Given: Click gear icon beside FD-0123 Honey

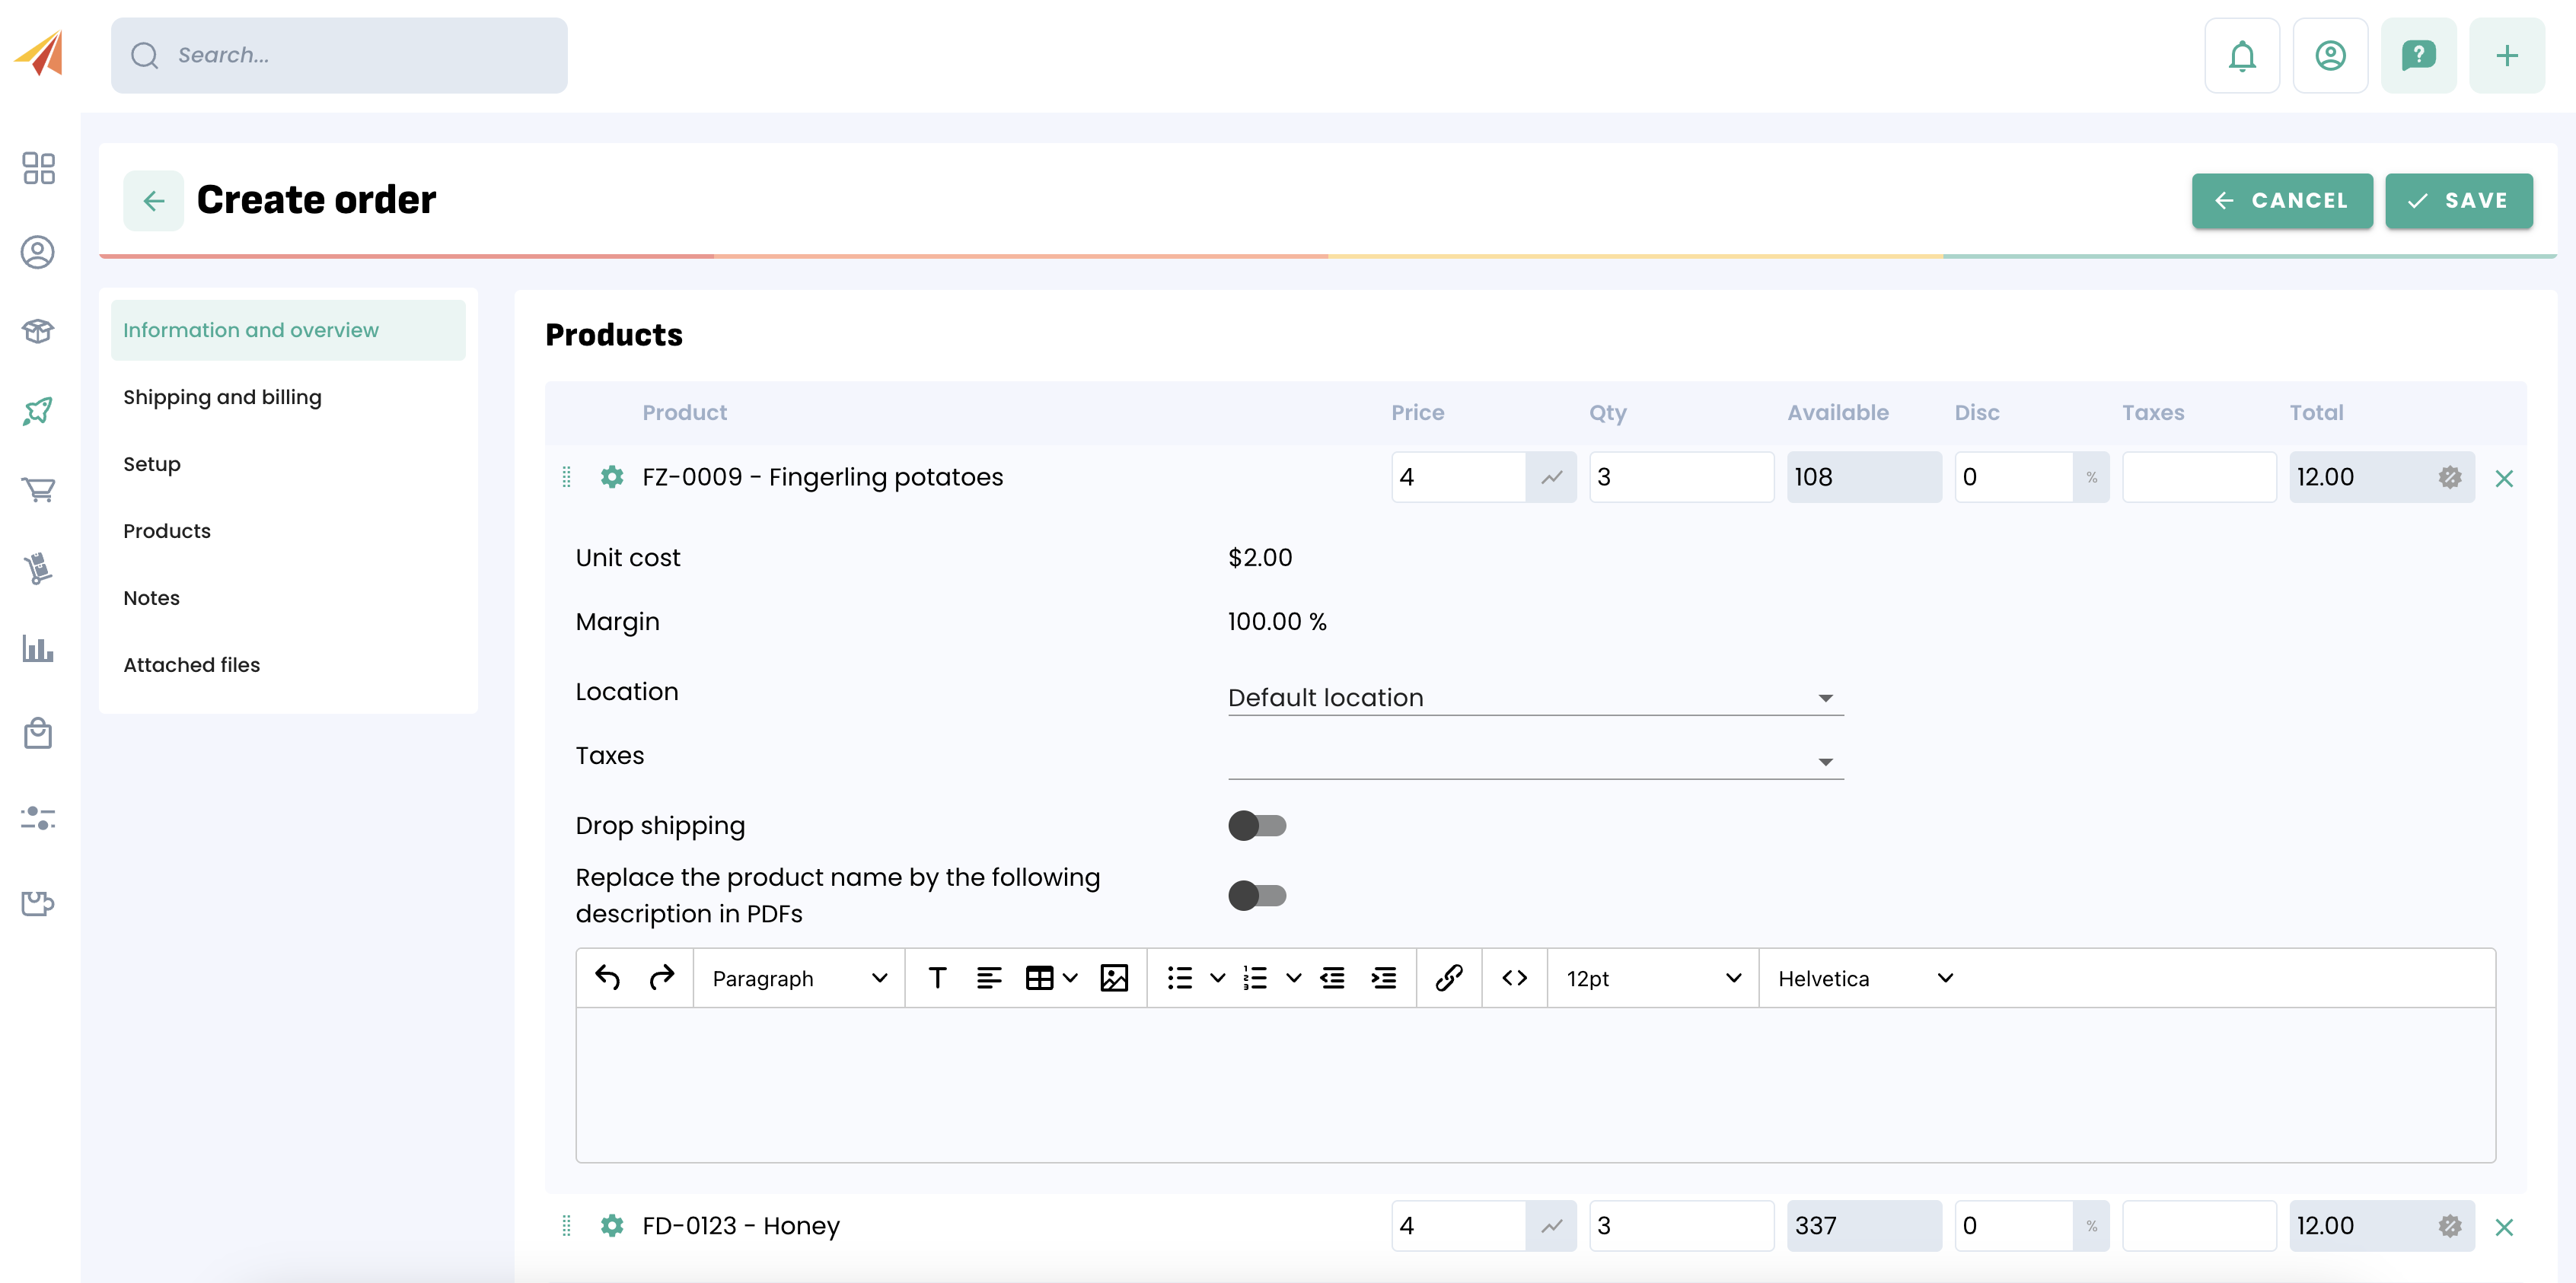Looking at the screenshot, I should [611, 1225].
